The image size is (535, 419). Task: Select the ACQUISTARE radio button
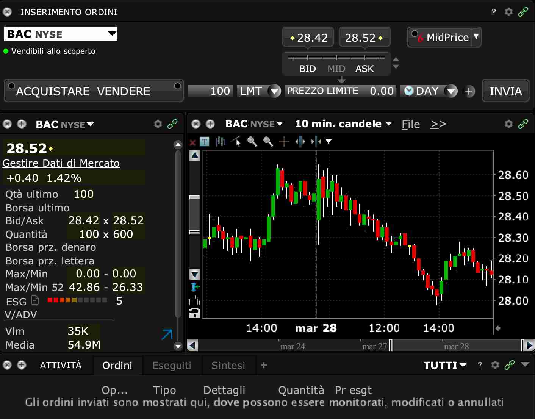pos(12,86)
